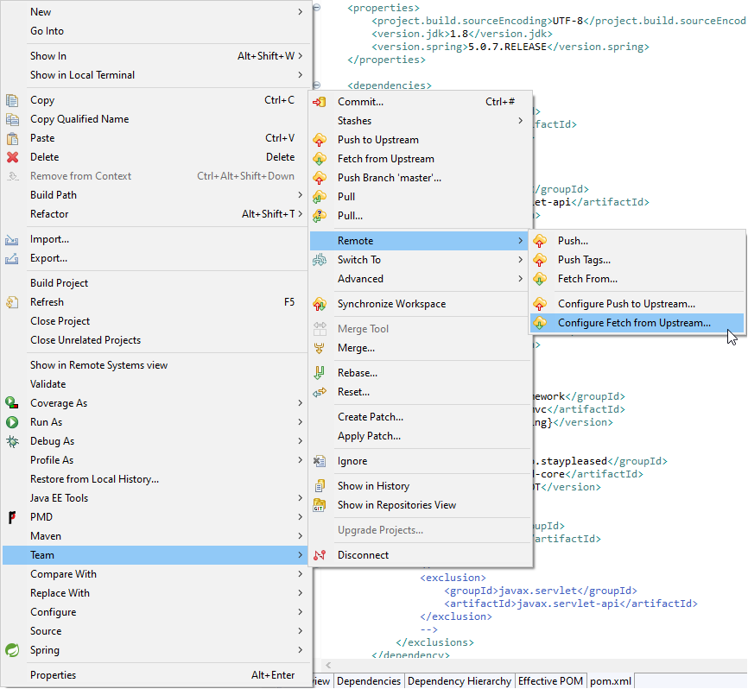Click the Rebase icon
This screenshot has height=689, width=748.
coord(320,372)
